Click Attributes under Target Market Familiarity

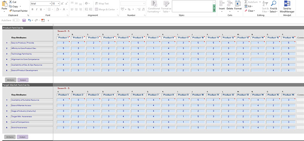pos(10,137)
